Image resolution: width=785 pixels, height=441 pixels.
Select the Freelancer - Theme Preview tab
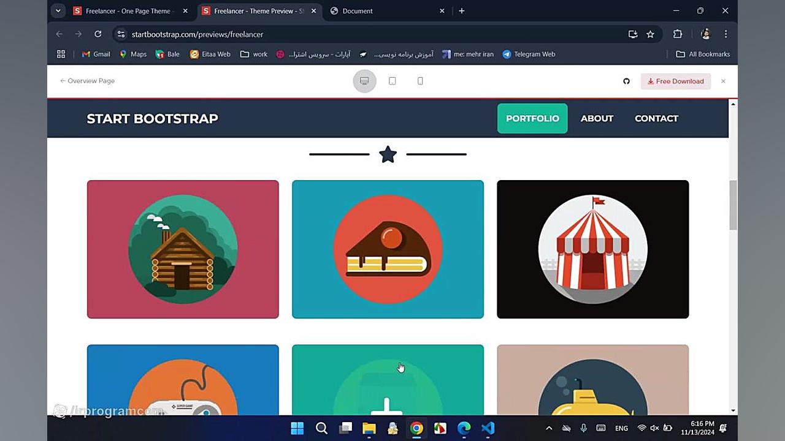(258, 11)
